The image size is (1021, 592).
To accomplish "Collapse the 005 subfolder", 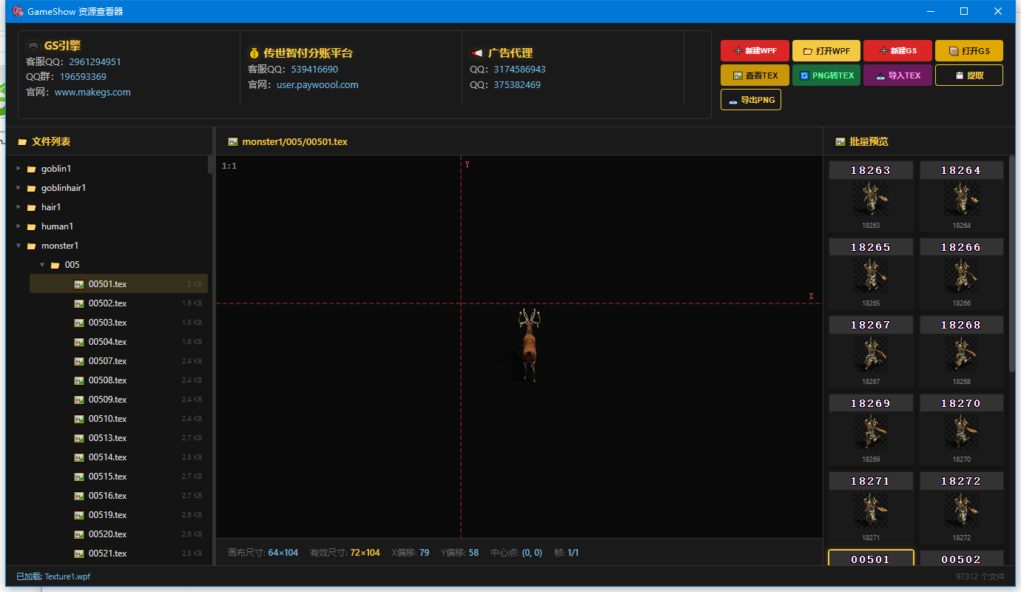I will pyautogui.click(x=42, y=265).
